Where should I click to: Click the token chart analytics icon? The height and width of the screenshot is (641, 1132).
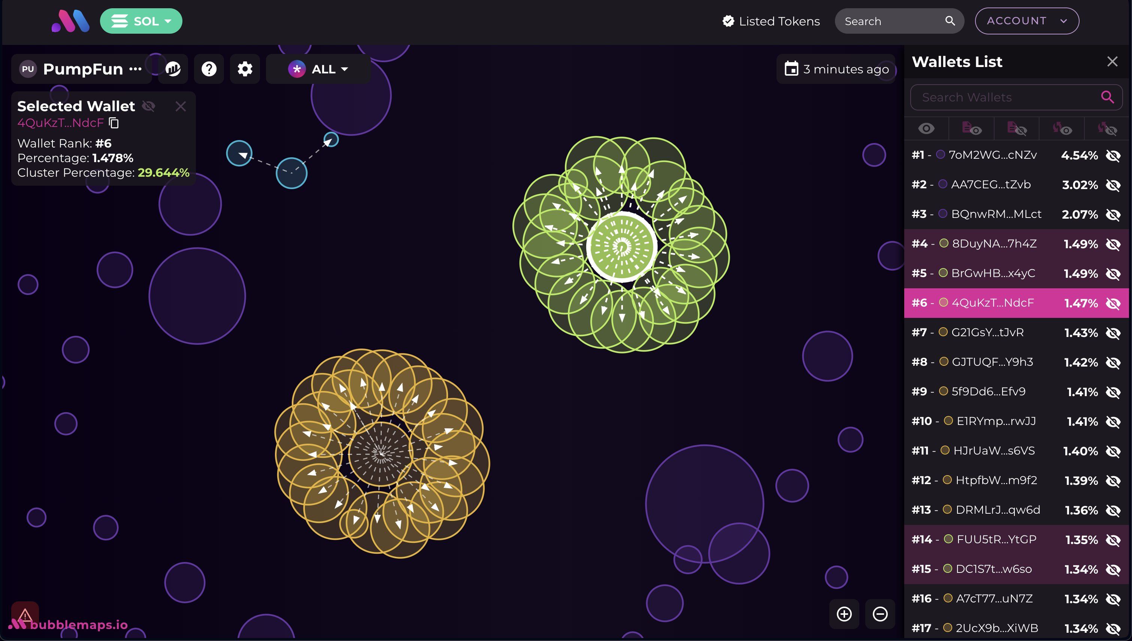[173, 69]
